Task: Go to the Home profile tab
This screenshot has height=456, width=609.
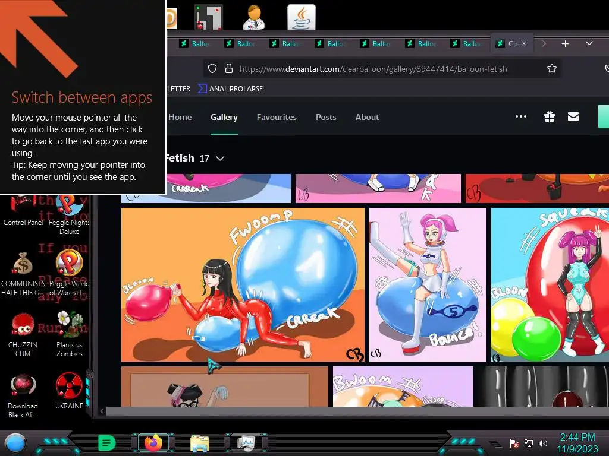Action: [180, 117]
